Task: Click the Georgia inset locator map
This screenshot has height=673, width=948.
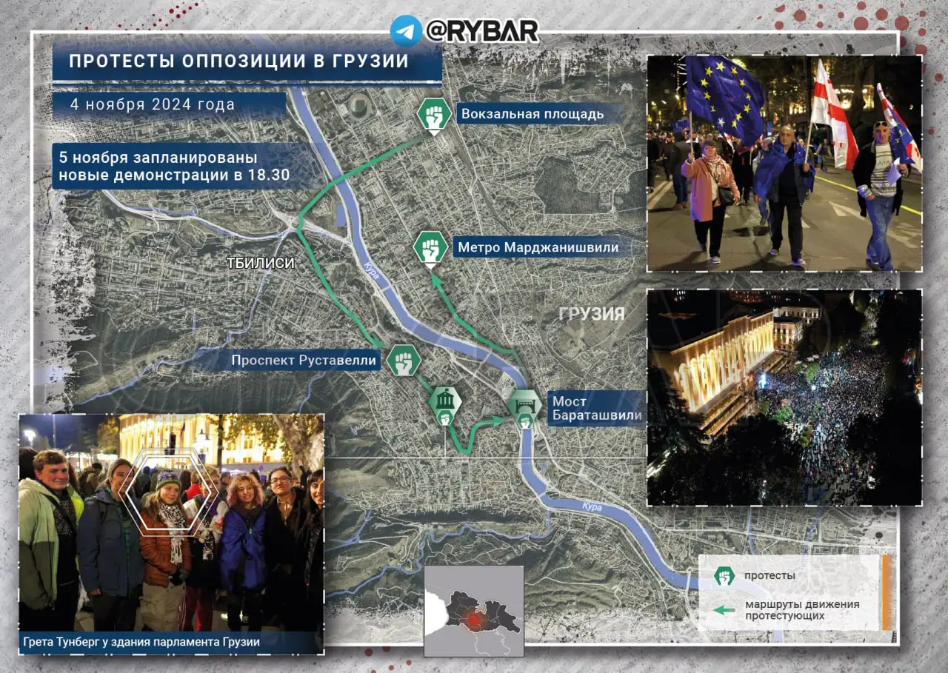Action: click(x=473, y=611)
